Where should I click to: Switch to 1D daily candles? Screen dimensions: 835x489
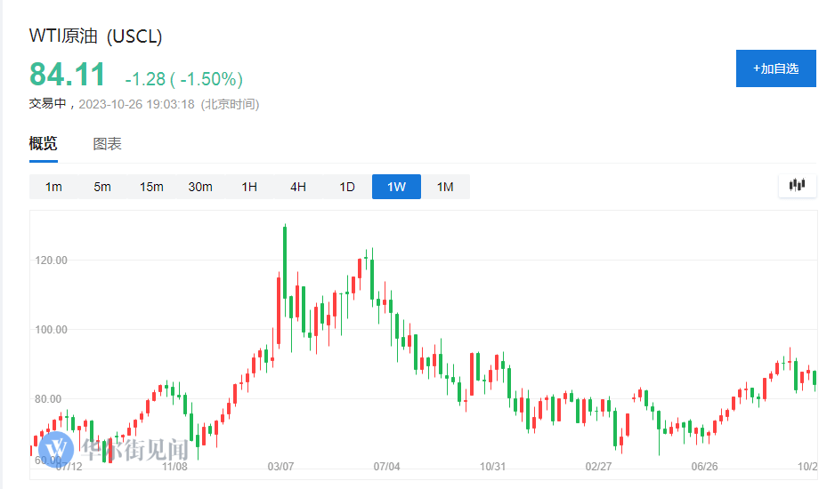(x=347, y=187)
